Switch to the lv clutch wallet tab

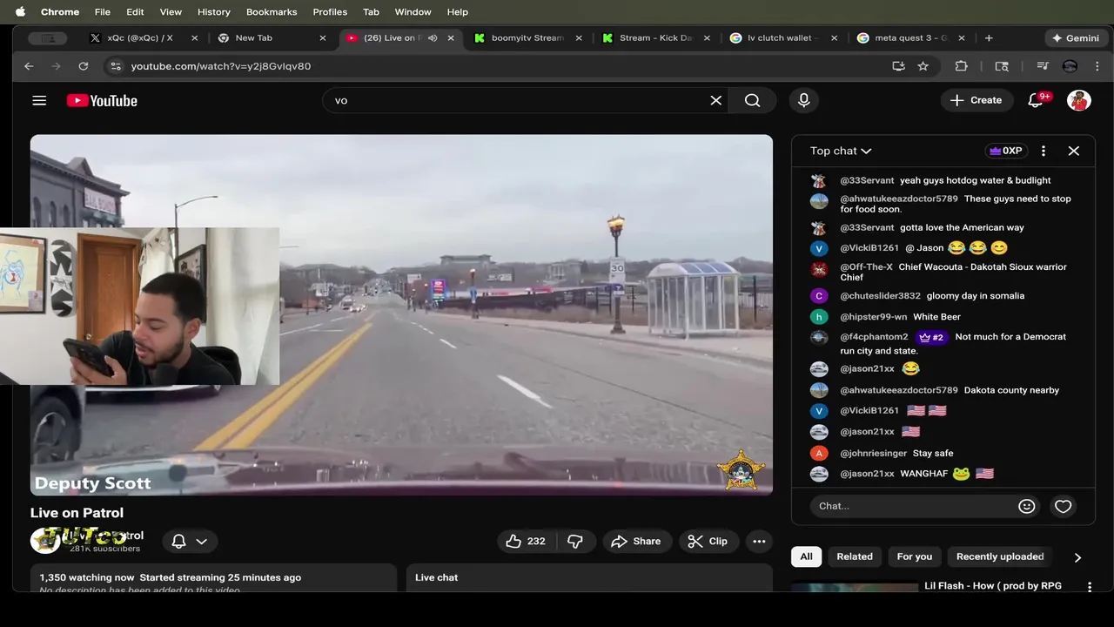click(783, 38)
